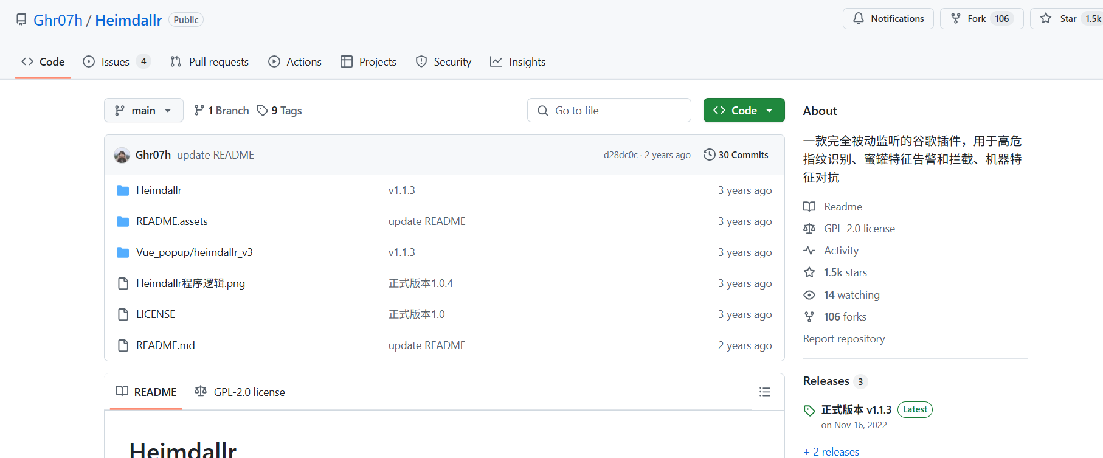Open Ghr07h commit author link
The image size is (1103, 458).
[x=153, y=155]
